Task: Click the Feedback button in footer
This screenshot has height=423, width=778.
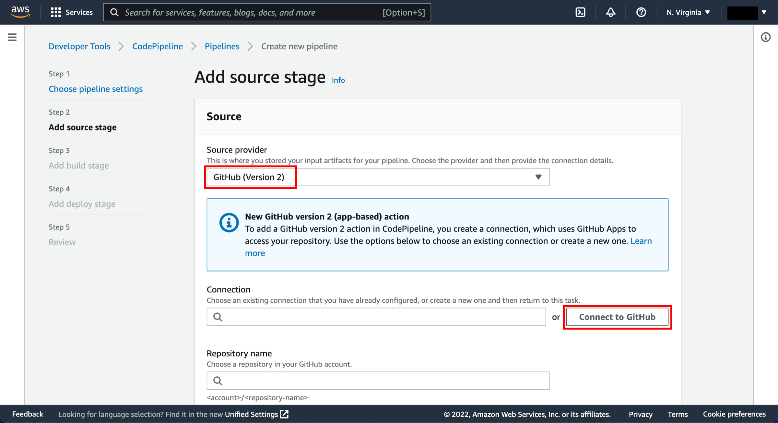Action: (28, 414)
